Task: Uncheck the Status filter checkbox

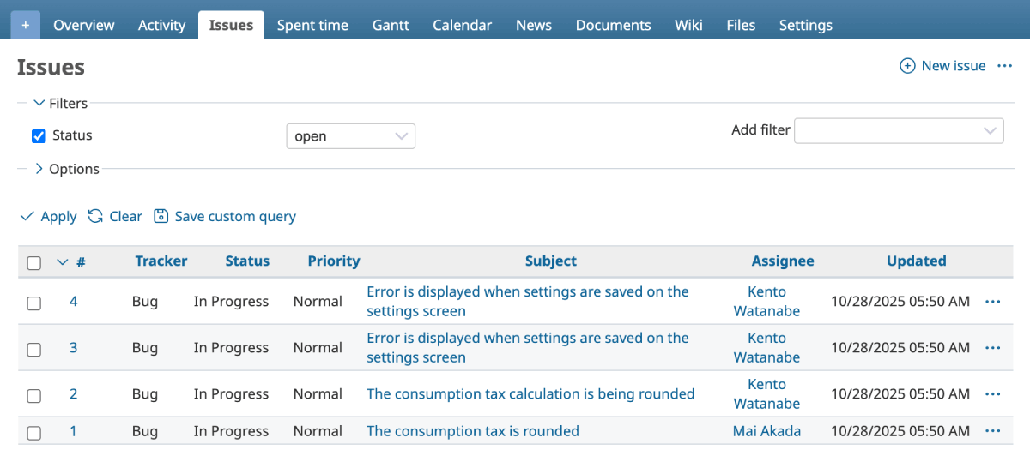Action: [x=39, y=135]
